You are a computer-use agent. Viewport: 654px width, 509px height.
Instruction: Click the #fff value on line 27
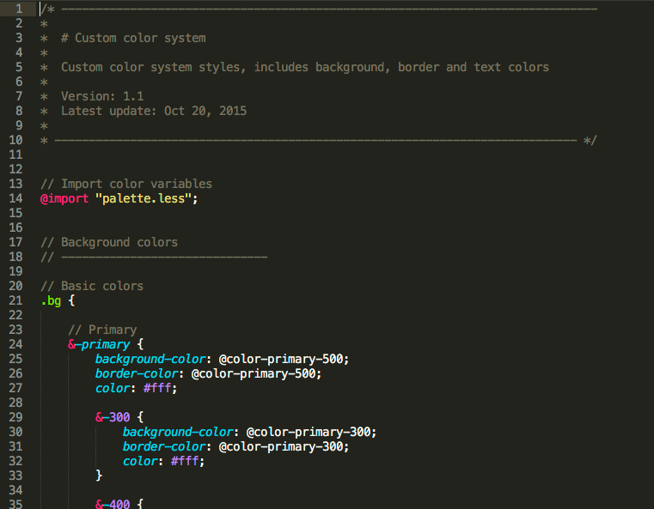[160, 388]
